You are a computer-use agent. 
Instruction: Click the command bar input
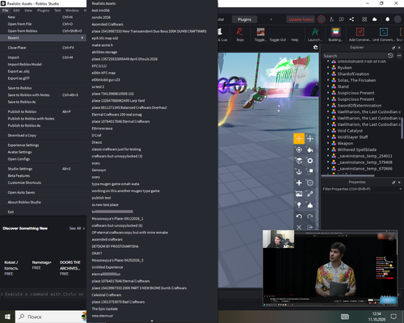pyautogui.click(x=44, y=294)
